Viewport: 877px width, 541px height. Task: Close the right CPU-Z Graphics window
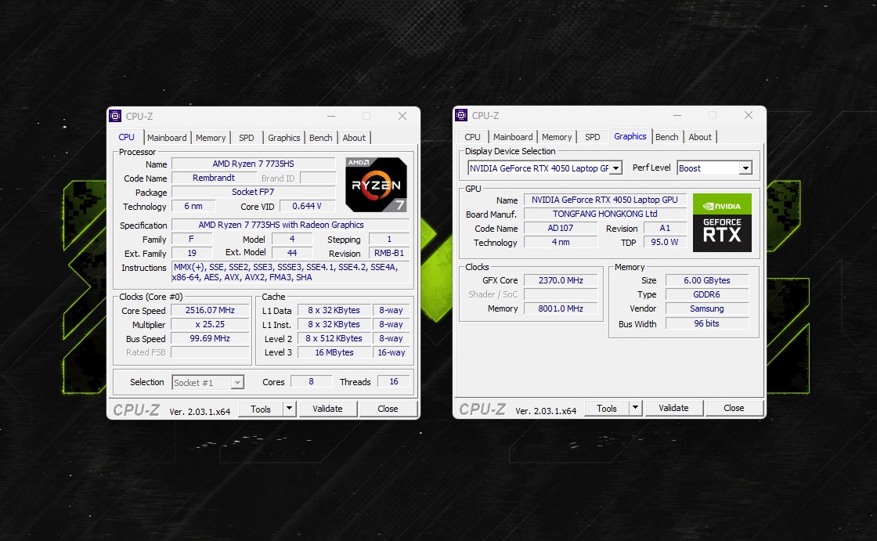click(x=749, y=115)
